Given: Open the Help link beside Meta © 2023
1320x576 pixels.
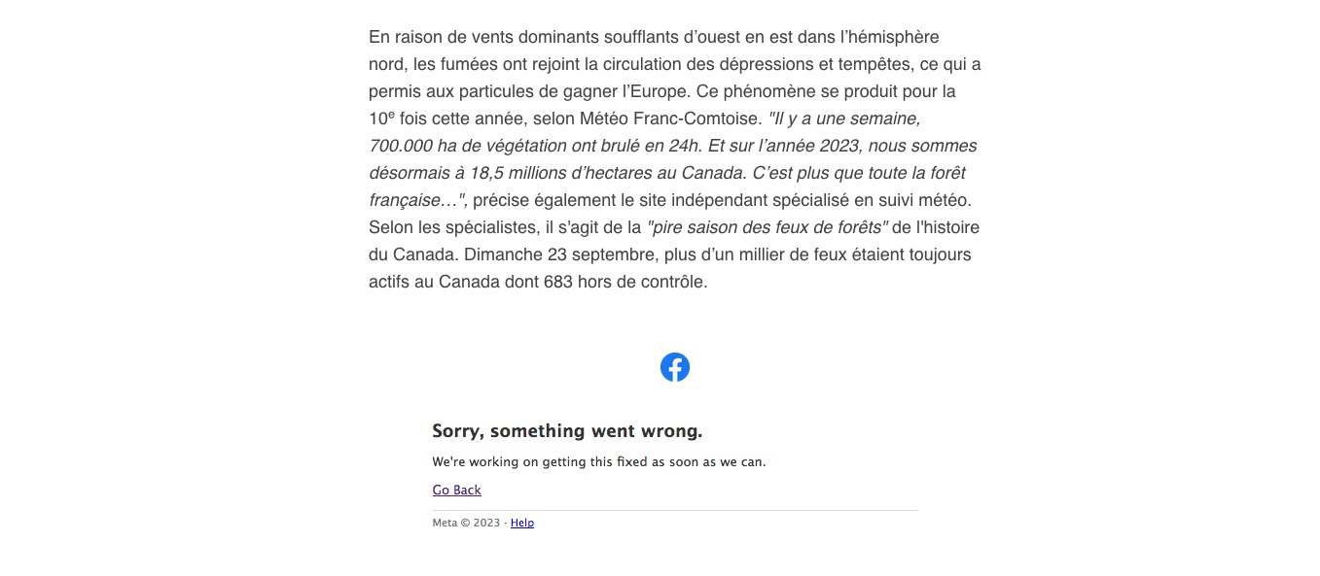Looking at the screenshot, I should (522, 523).
